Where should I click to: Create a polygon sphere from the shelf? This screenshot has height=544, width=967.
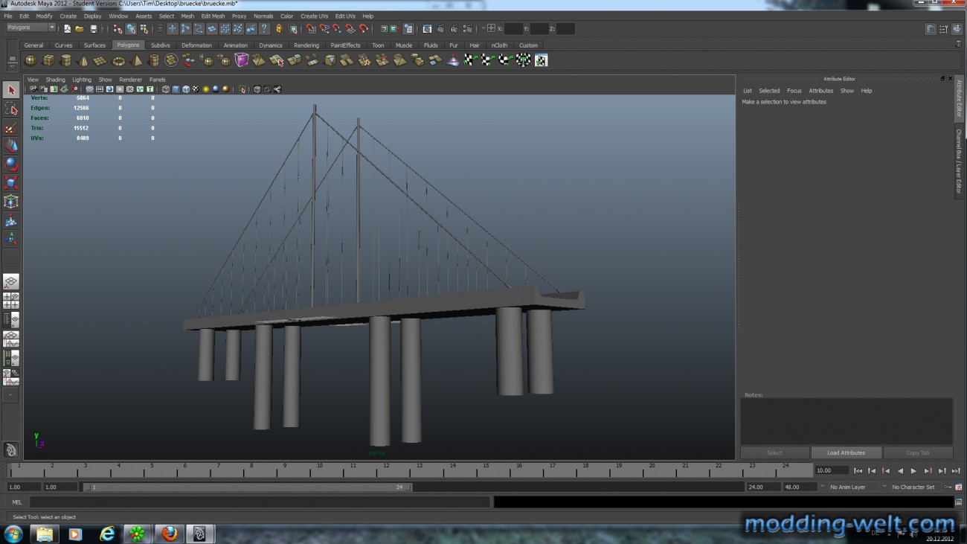[30, 60]
